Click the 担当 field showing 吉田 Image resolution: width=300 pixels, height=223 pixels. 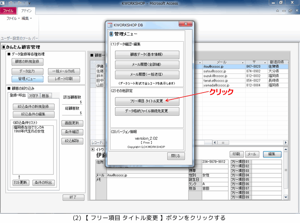215,189
